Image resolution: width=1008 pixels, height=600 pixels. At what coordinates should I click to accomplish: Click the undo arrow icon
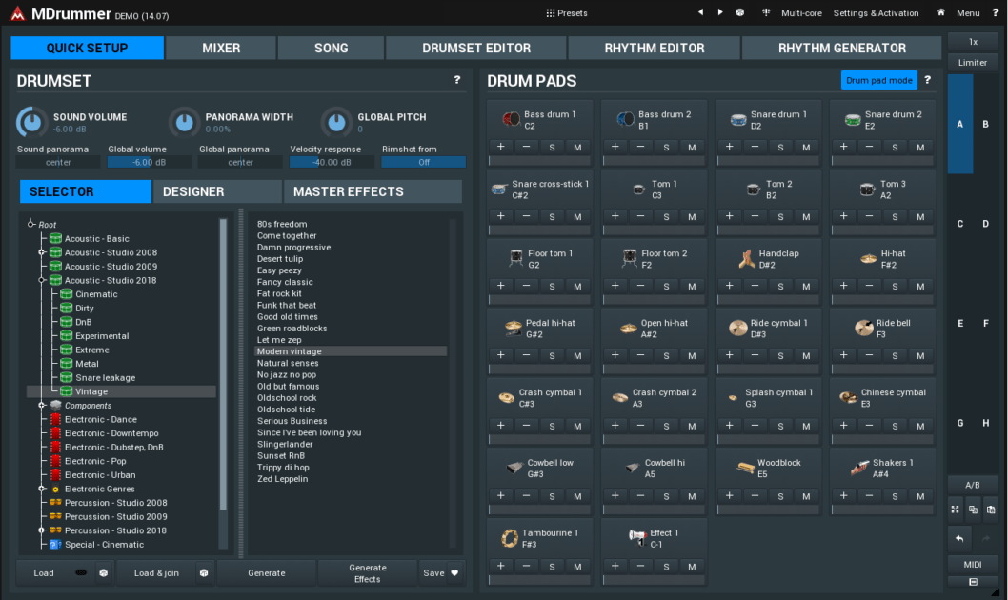click(958, 539)
